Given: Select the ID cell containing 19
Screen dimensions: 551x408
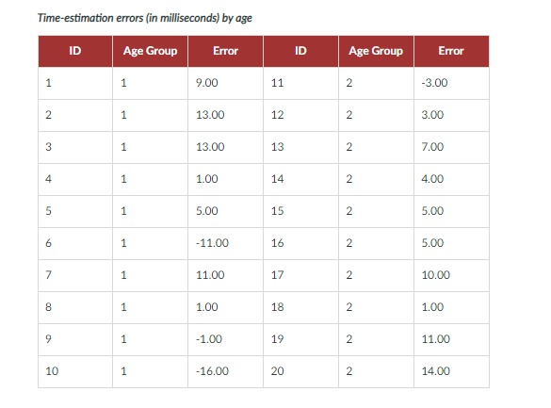Looking at the screenshot, I should click(x=300, y=339).
